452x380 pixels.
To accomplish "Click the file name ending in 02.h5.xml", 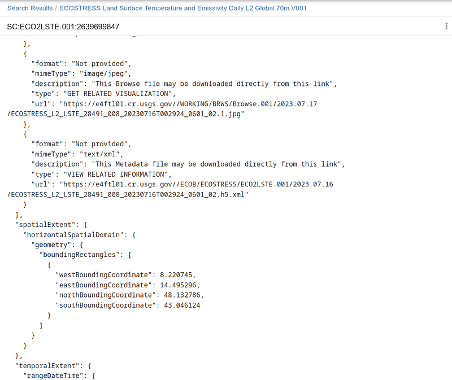I will point(128,195).
